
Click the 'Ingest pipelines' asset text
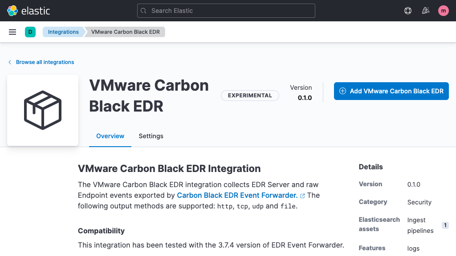point(420,225)
